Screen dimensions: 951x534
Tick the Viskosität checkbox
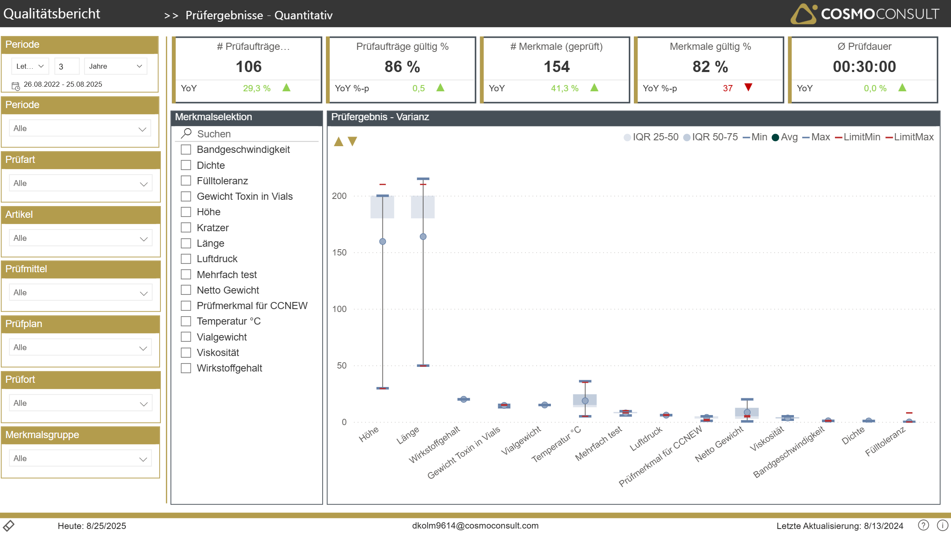click(186, 353)
